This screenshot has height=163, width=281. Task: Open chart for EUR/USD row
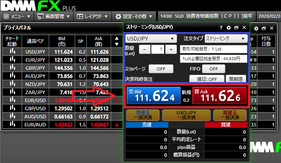[x=12, y=100]
